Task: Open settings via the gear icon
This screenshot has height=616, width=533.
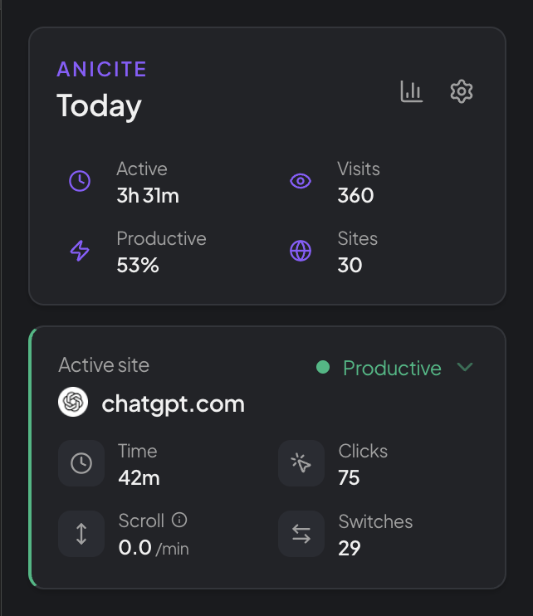Action: point(462,91)
